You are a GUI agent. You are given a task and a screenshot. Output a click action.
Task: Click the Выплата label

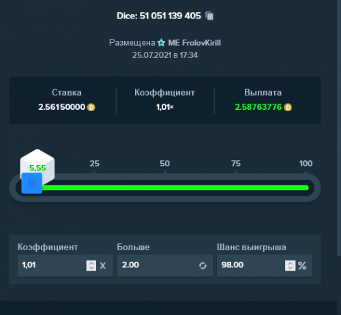click(263, 93)
